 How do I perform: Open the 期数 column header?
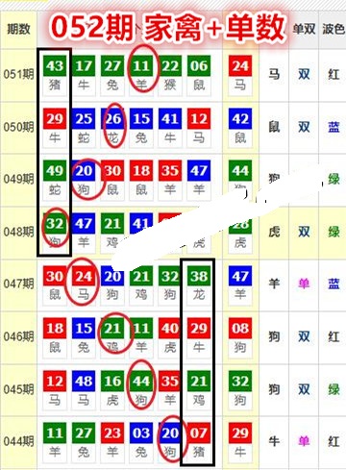coord(18,29)
